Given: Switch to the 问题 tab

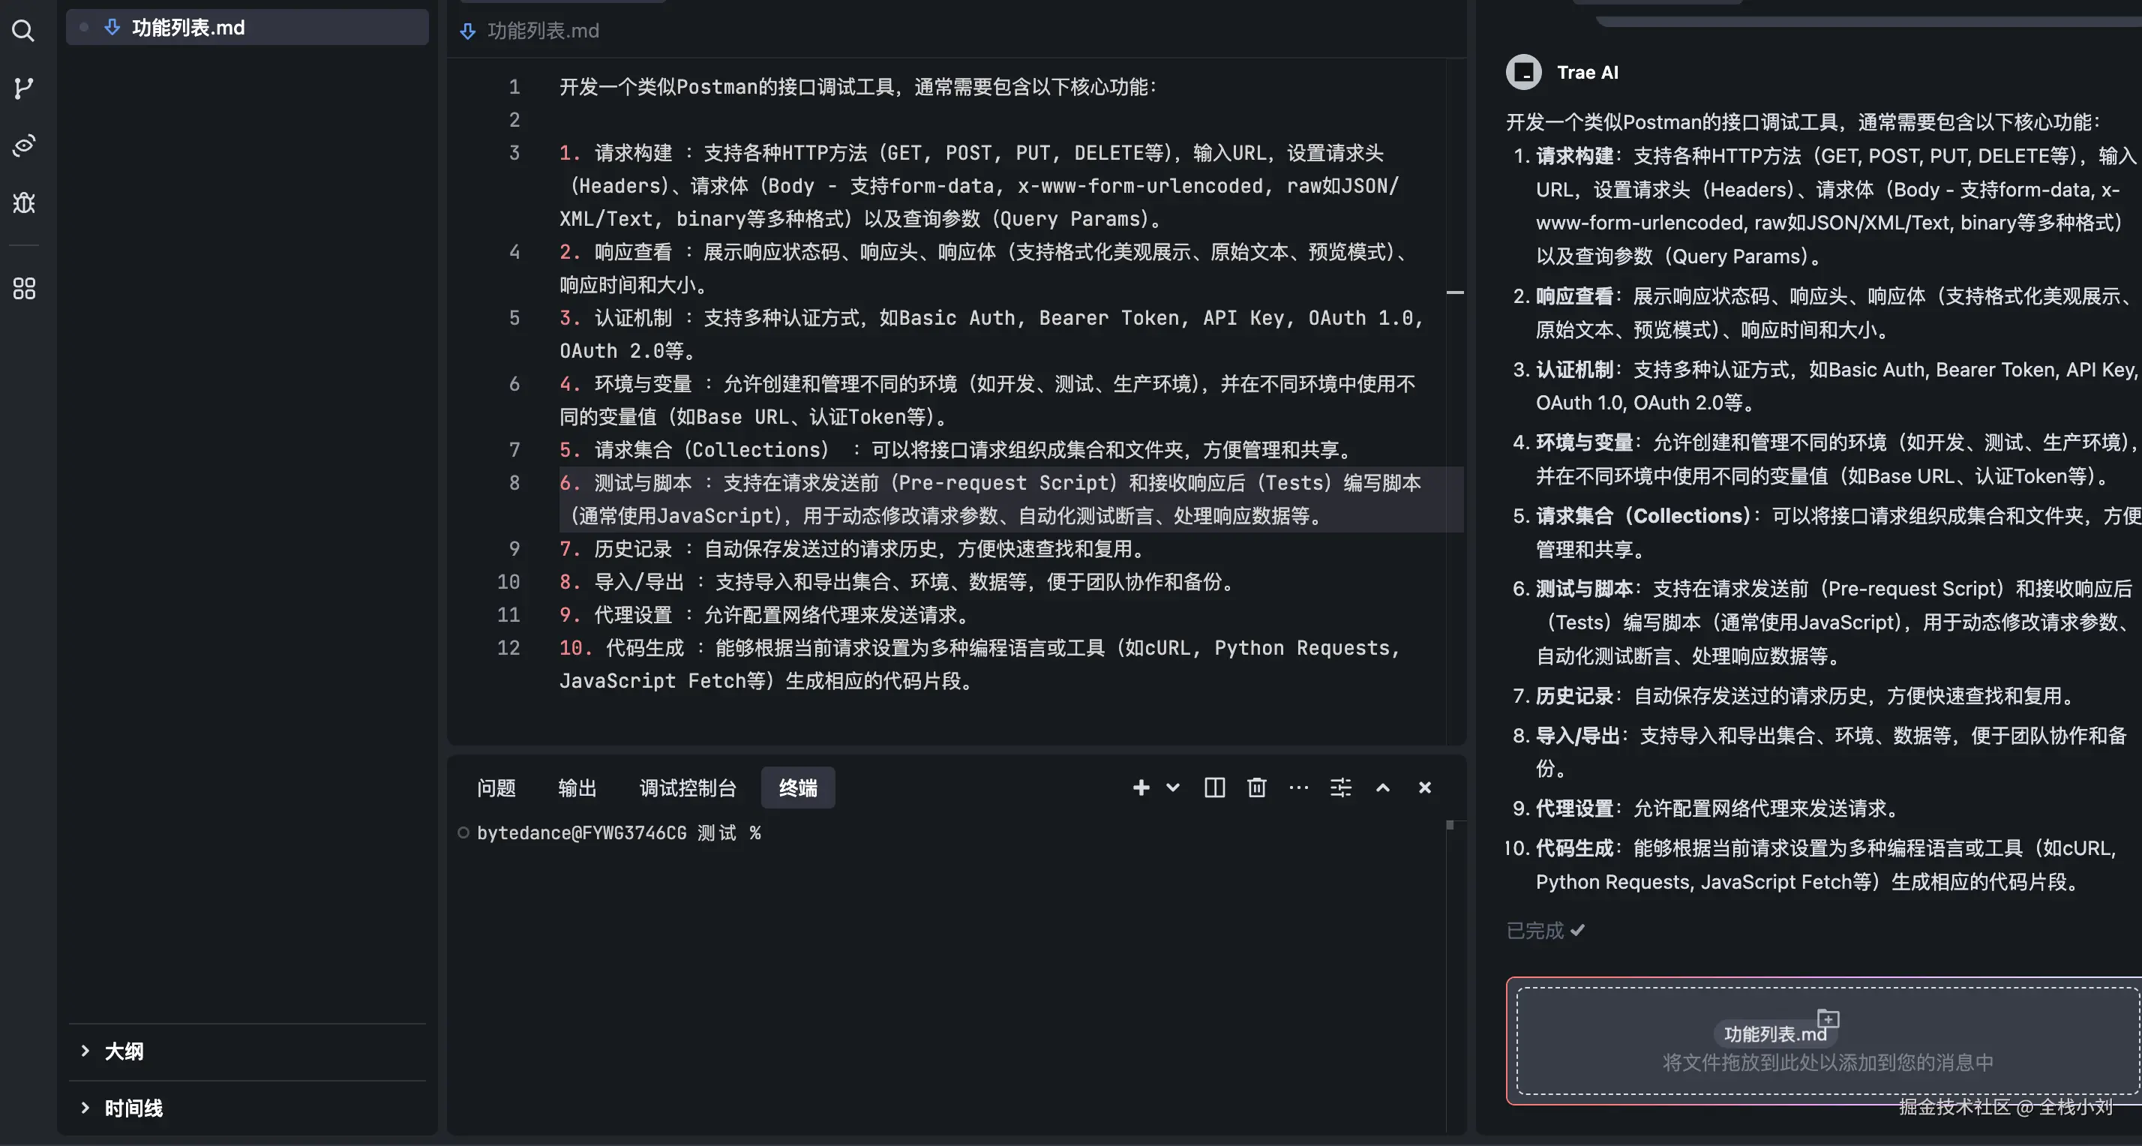Looking at the screenshot, I should (x=496, y=787).
